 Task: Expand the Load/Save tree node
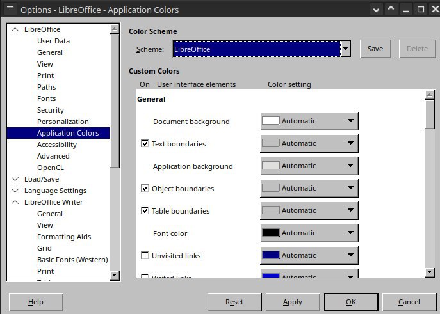pos(15,179)
